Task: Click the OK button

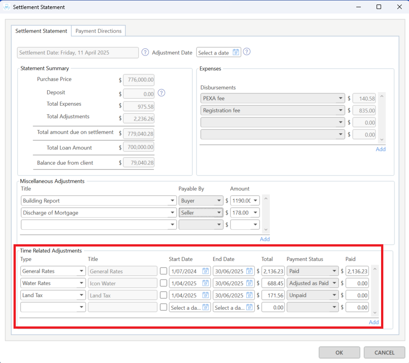Action: point(339,353)
